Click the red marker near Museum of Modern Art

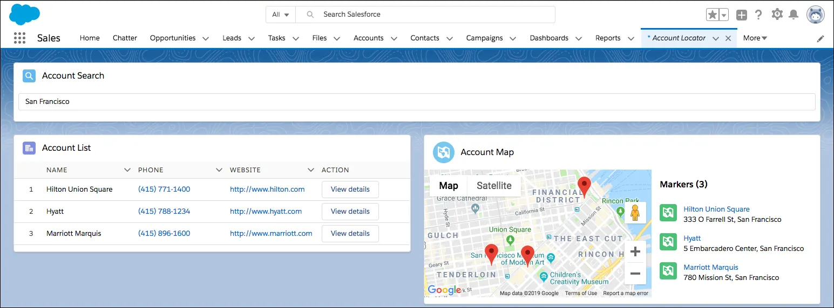pyautogui.click(x=527, y=256)
